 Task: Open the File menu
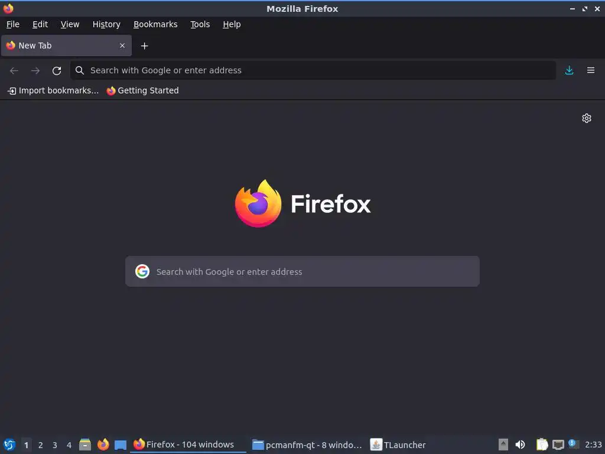pos(13,24)
